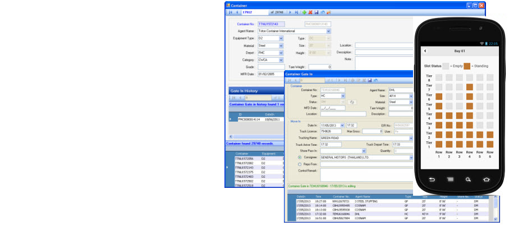The image size is (532, 226).
Task: Select the Repo From radio button
Action: point(300,164)
